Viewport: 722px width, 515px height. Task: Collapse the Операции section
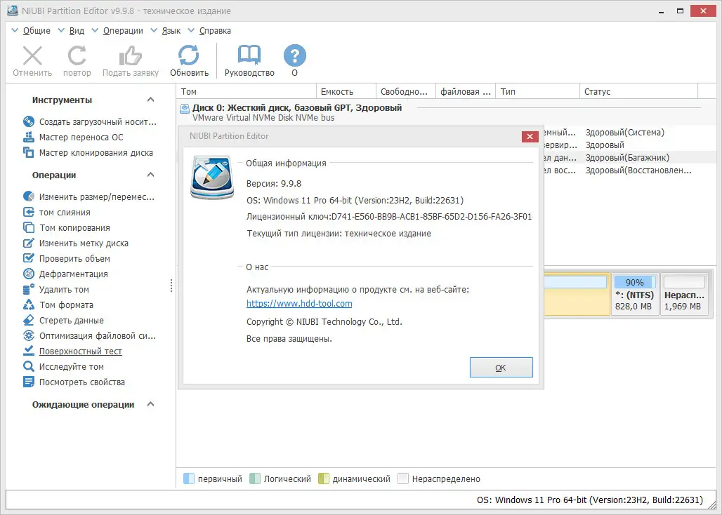pyautogui.click(x=150, y=175)
